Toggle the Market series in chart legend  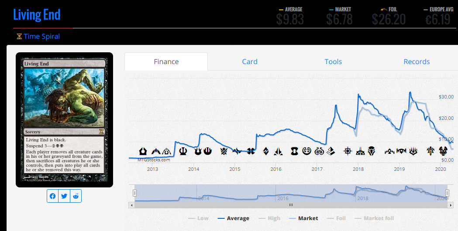(303, 218)
